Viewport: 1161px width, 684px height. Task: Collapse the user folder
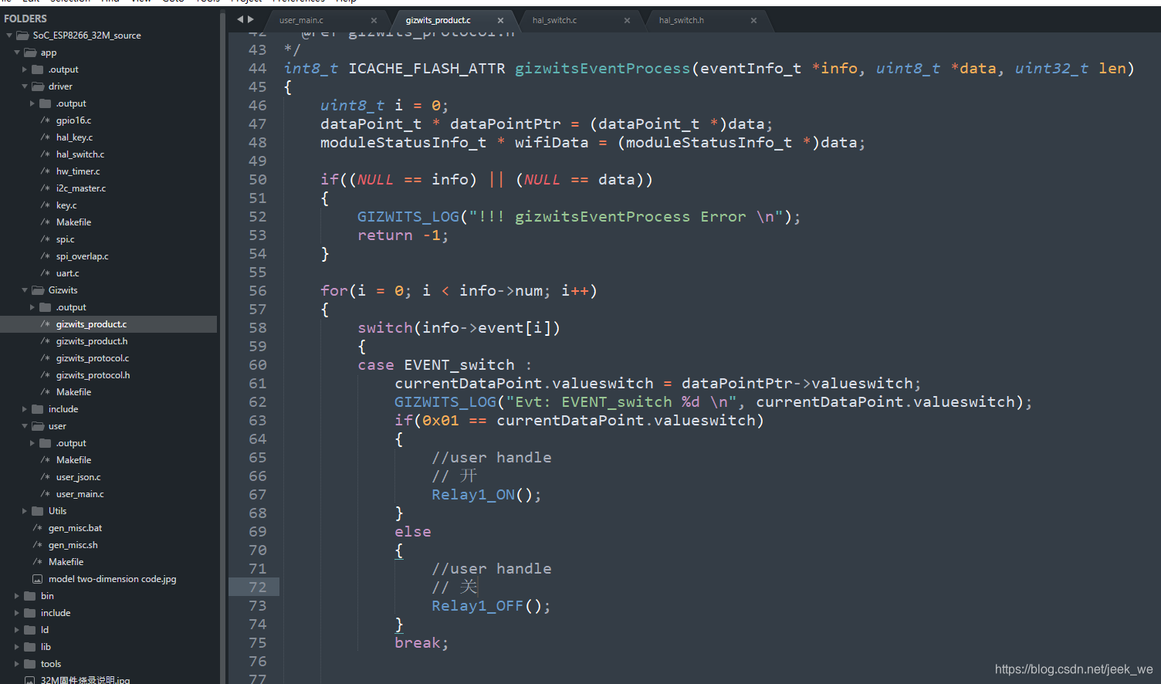tap(25, 426)
